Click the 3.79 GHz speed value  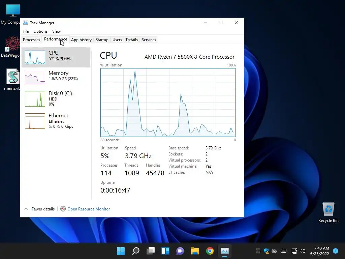tap(138, 156)
